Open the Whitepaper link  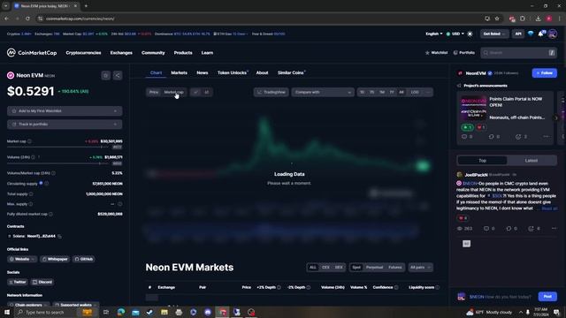55,259
